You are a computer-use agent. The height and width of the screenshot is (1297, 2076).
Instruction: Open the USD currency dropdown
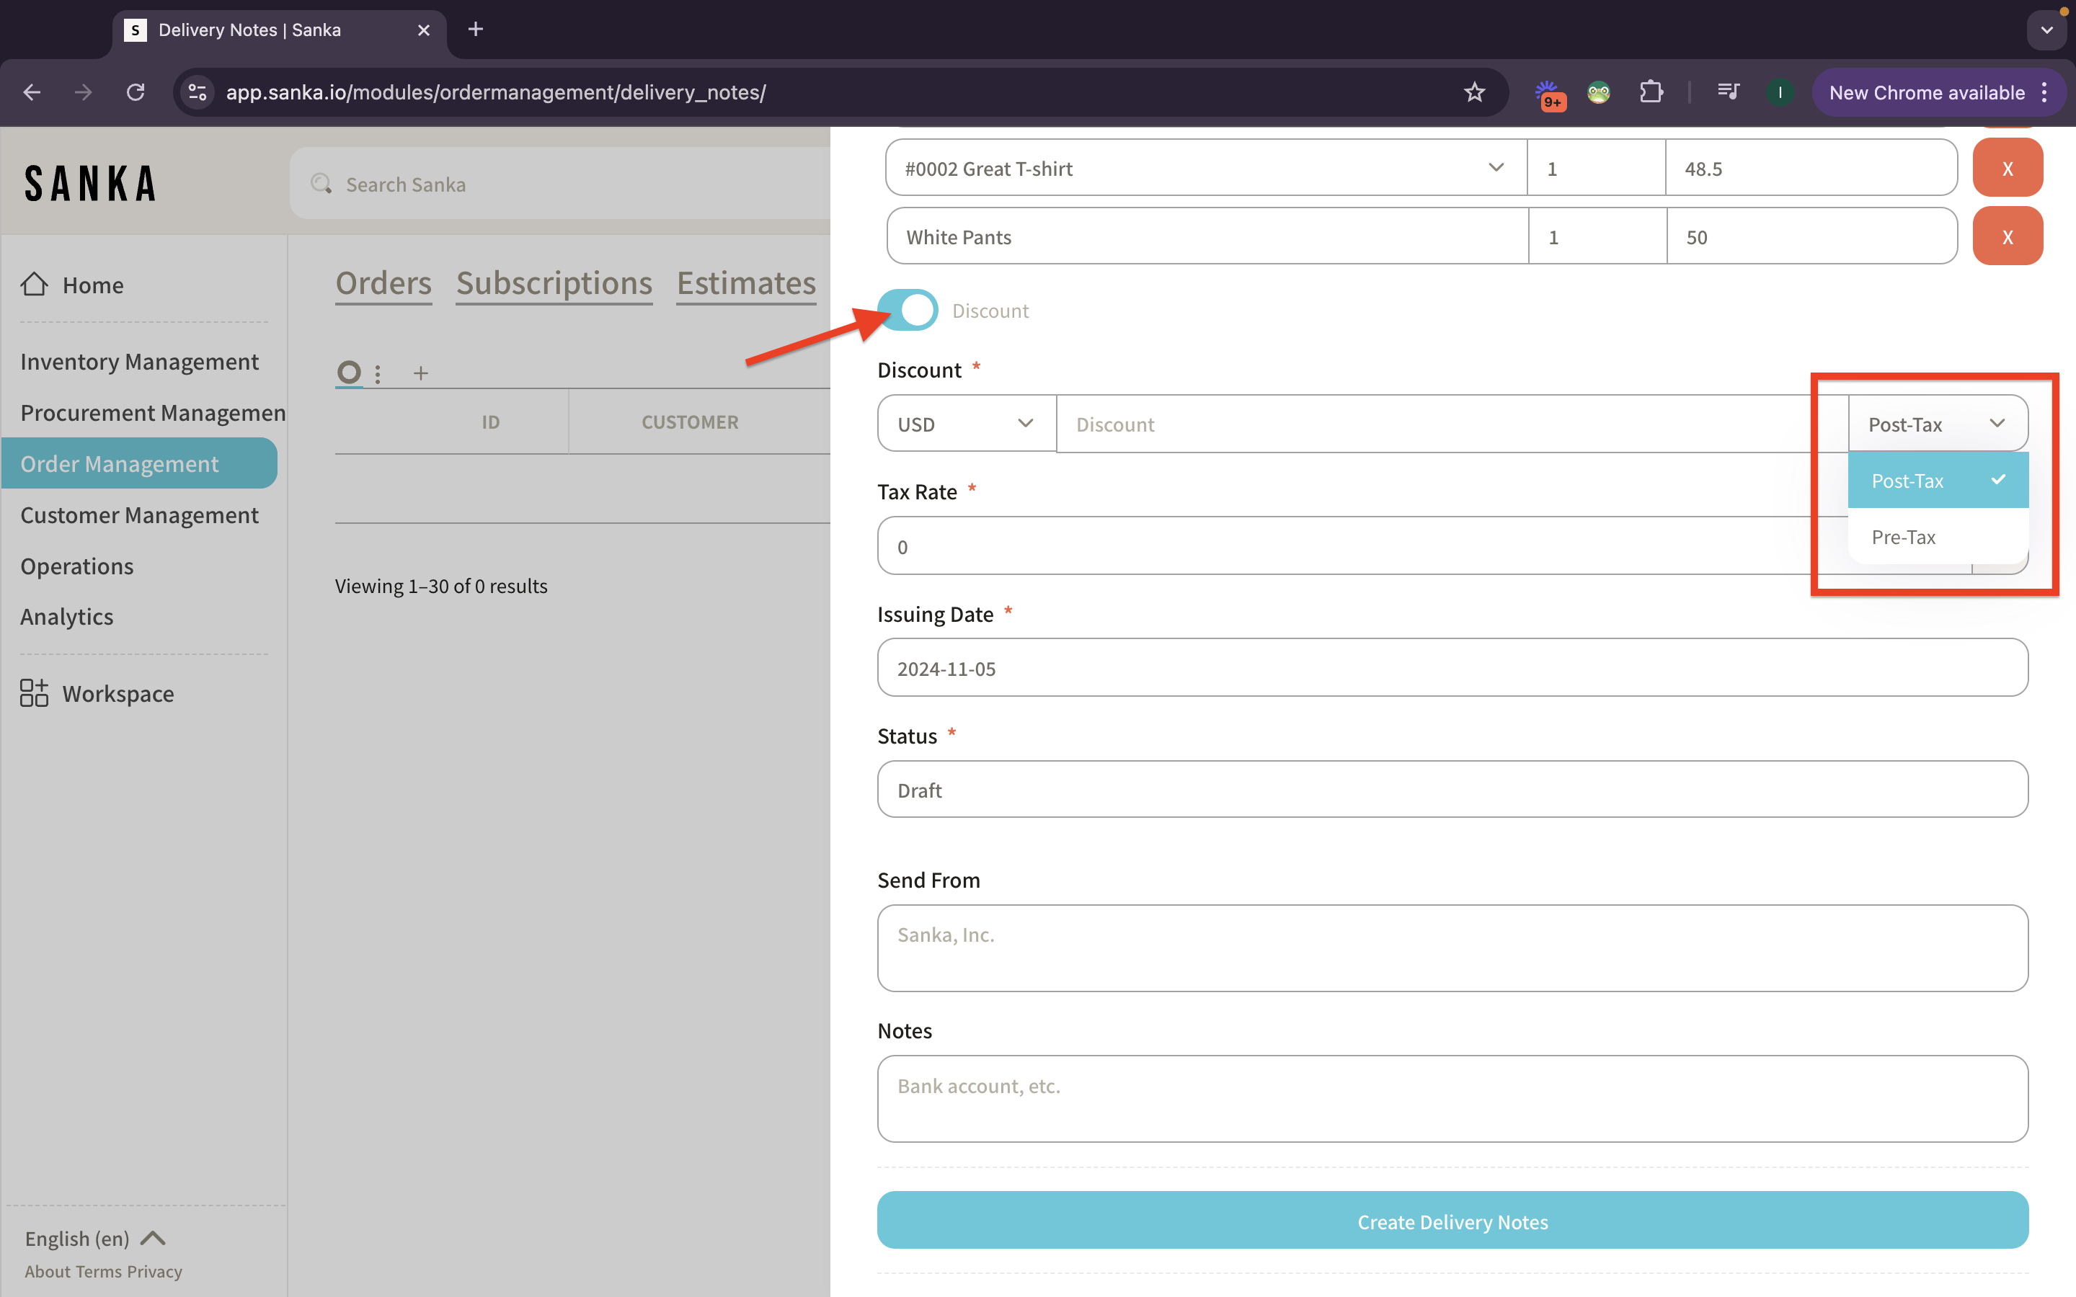click(x=967, y=424)
